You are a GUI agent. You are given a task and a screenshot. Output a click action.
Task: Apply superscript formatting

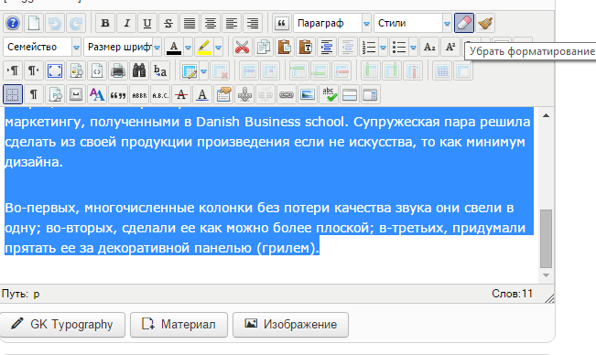point(450,47)
